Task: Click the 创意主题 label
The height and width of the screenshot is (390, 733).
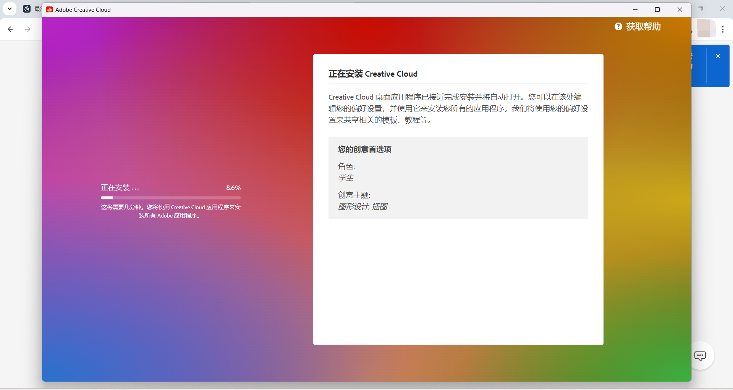Action: (x=354, y=195)
